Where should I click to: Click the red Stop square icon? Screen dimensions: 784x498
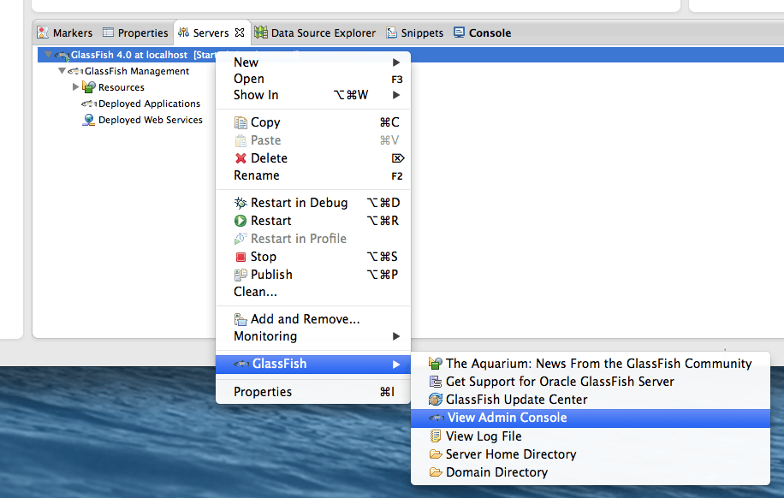coord(241,257)
